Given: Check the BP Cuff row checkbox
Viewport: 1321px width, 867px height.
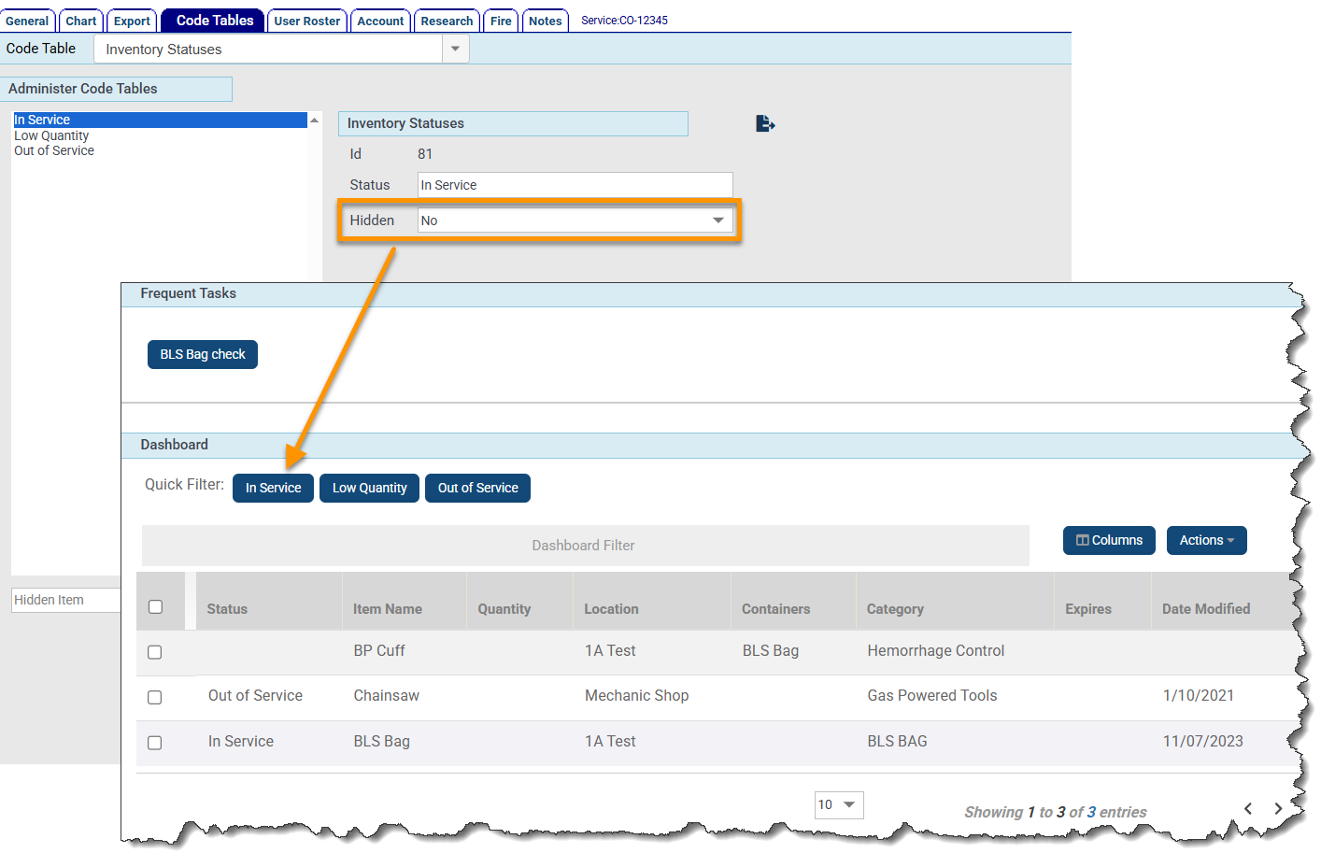Looking at the screenshot, I should 155,652.
